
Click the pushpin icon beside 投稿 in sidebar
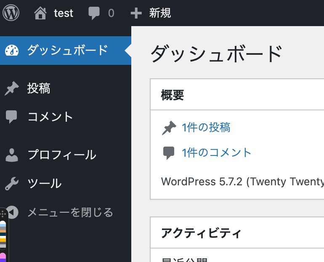(x=12, y=88)
